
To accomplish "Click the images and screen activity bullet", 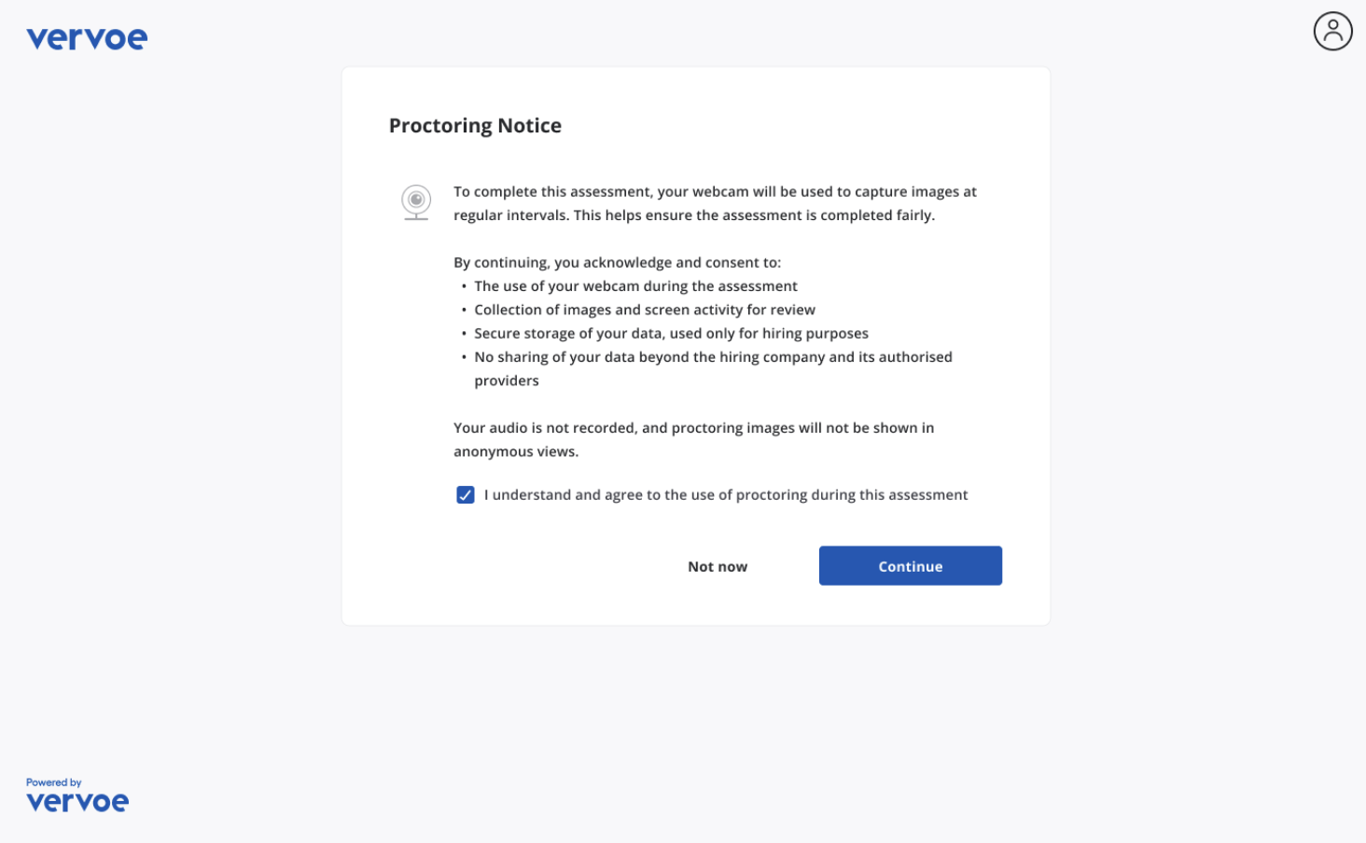I will (644, 310).
